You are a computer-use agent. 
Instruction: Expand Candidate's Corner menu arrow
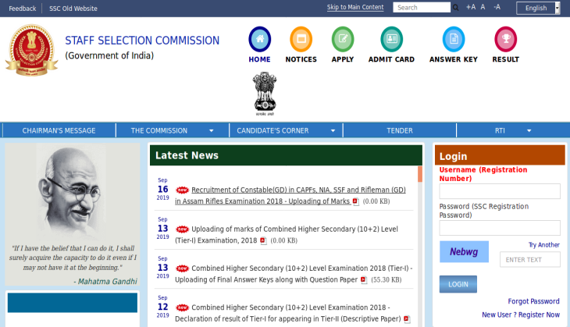tap(333, 131)
